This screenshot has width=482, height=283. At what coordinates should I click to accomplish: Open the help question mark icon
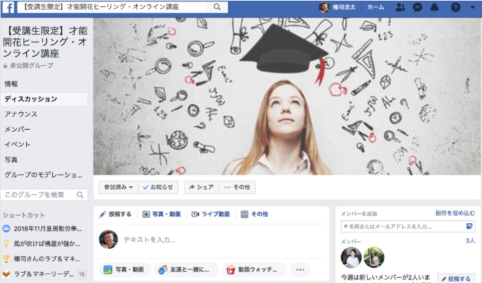[455, 7]
